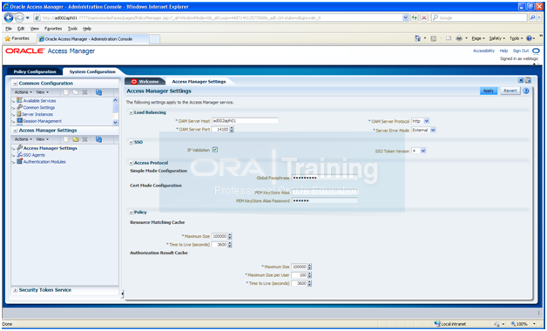
Task: Click the browser Forward arrow button
Action: click(x=19, y=17)
